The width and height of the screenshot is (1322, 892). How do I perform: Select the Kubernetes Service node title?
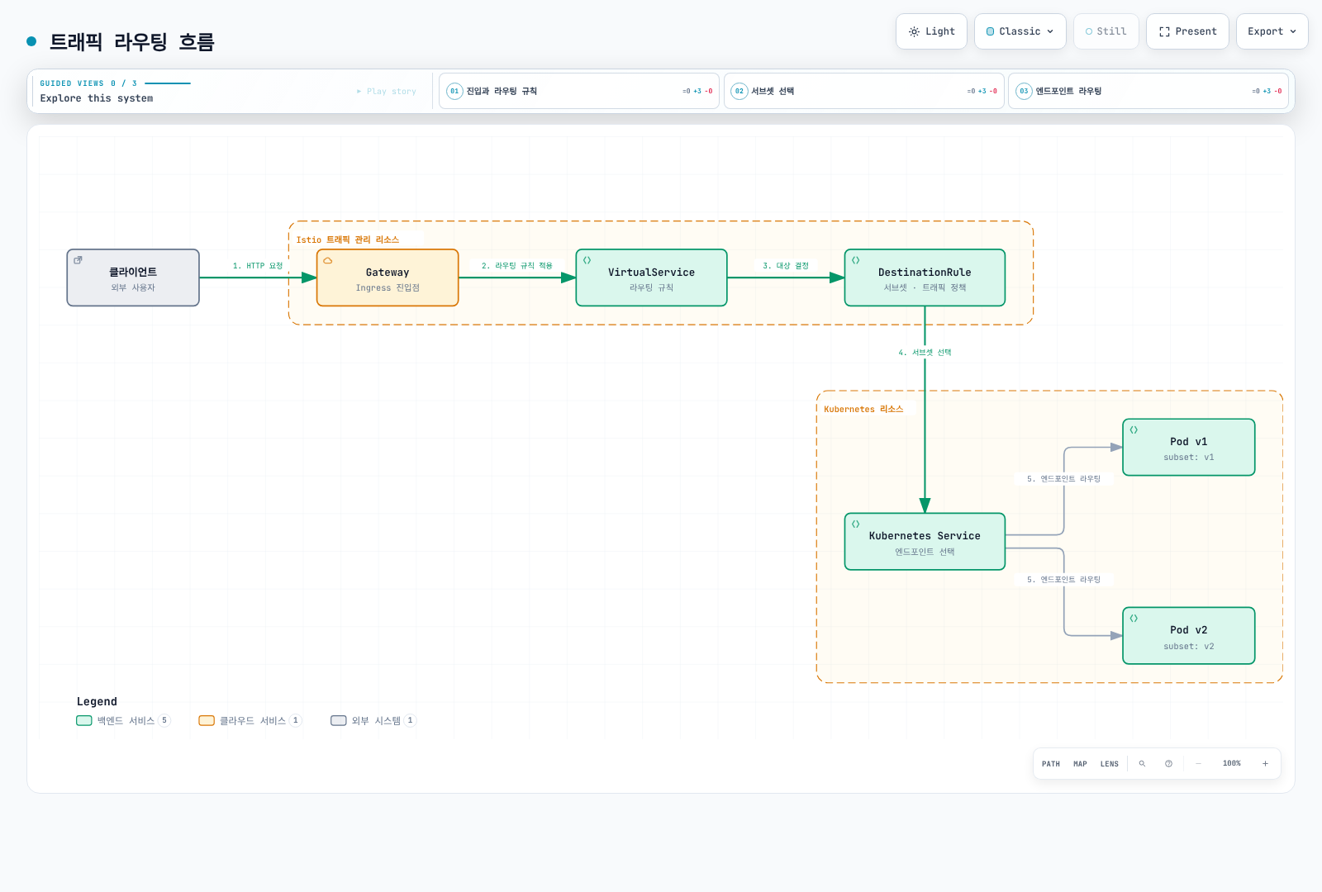click(x=925, y=536)
